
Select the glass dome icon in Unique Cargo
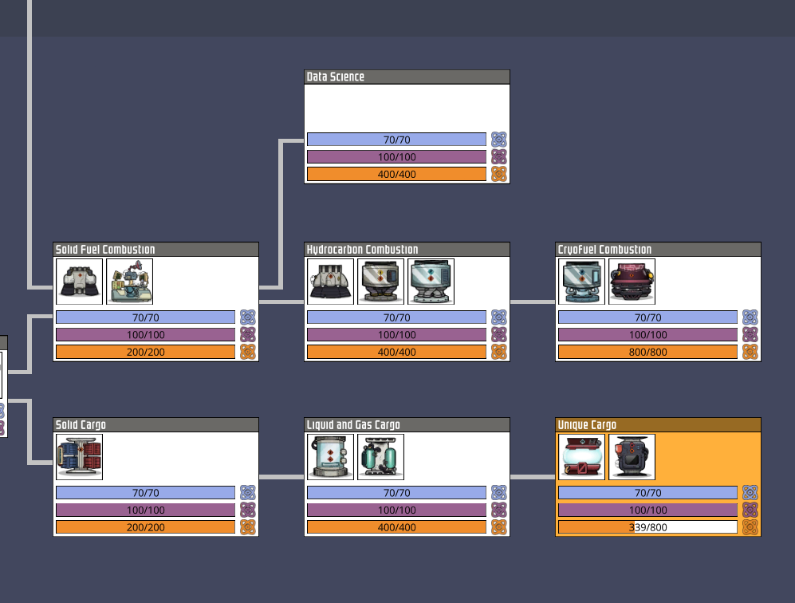point(582,457)
